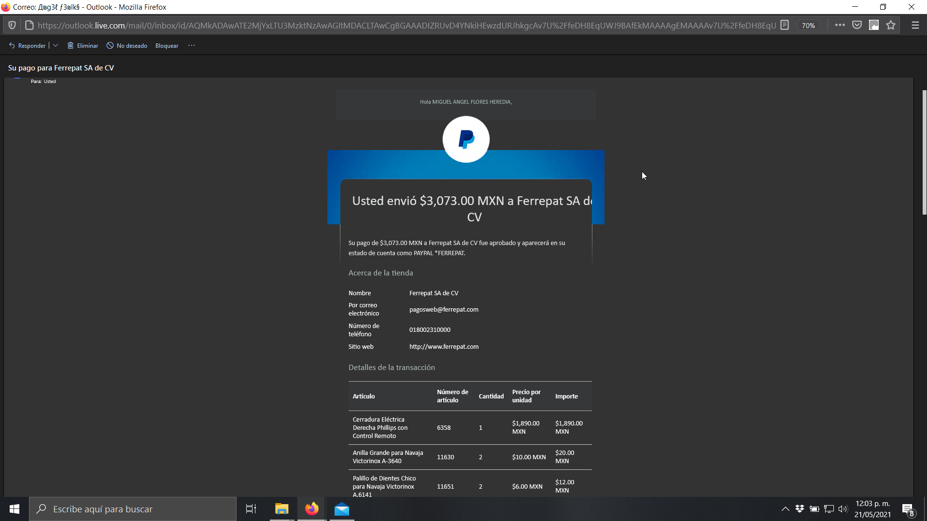Click the phone number 018002310000

click(430, 330)
